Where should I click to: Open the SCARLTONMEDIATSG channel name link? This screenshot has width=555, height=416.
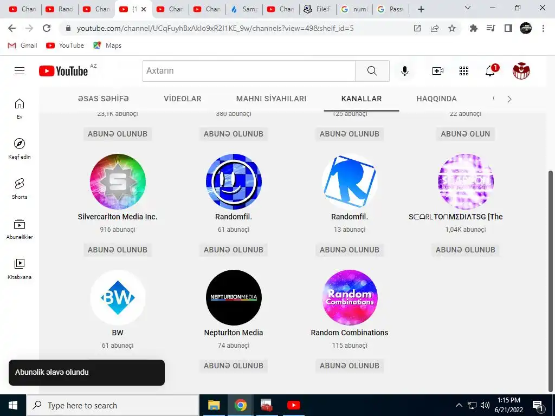tap(455, 217)
